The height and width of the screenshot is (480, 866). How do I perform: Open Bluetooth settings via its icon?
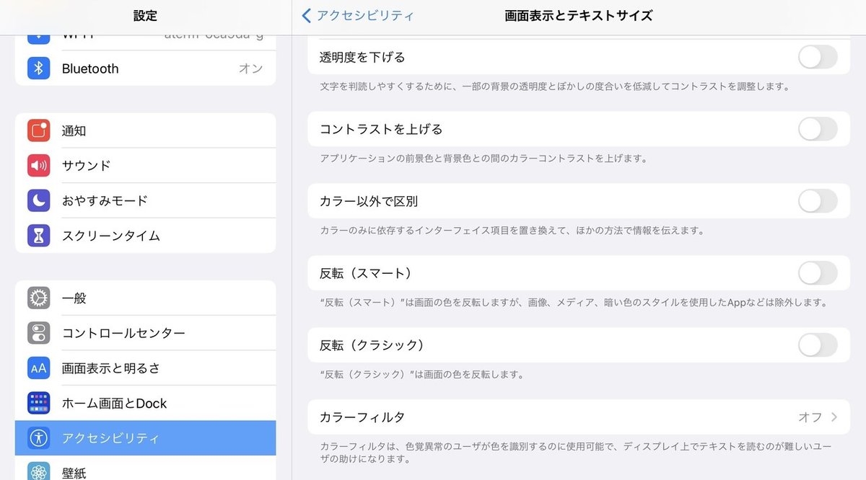pyautogui.click(x=38, y=68)
